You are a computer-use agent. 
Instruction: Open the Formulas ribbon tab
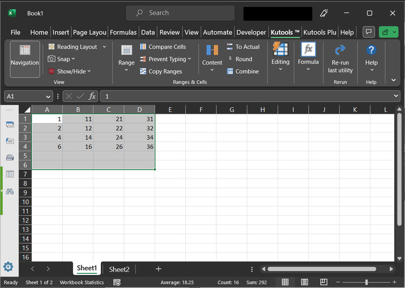[x=123, y=32]
